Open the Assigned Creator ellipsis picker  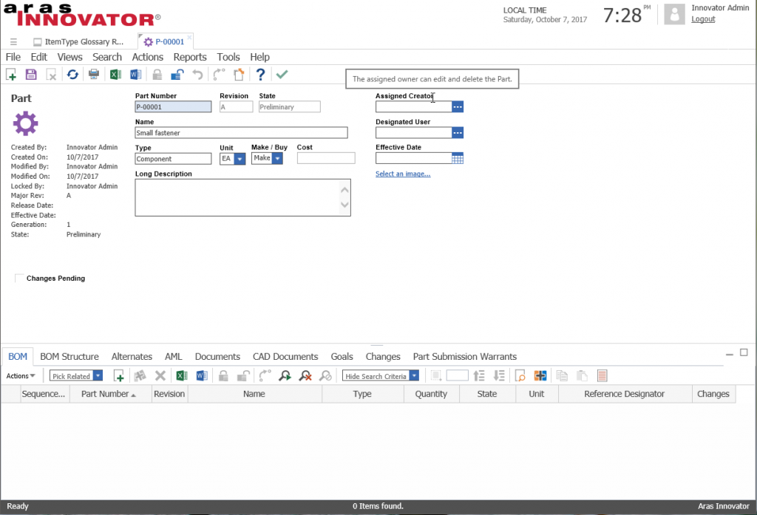[x=457, y=106]
